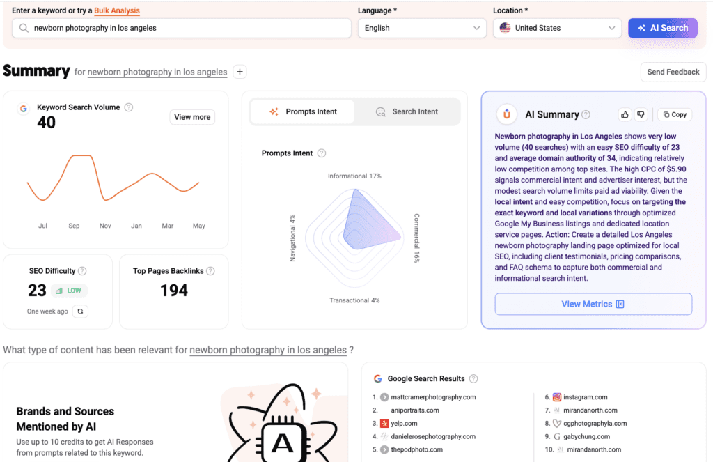Image resolution: width=713 pixels, height=462 pixels.
Task: Click the Top Pages Backlinks help icon
Action: click(x=210, y=271)
